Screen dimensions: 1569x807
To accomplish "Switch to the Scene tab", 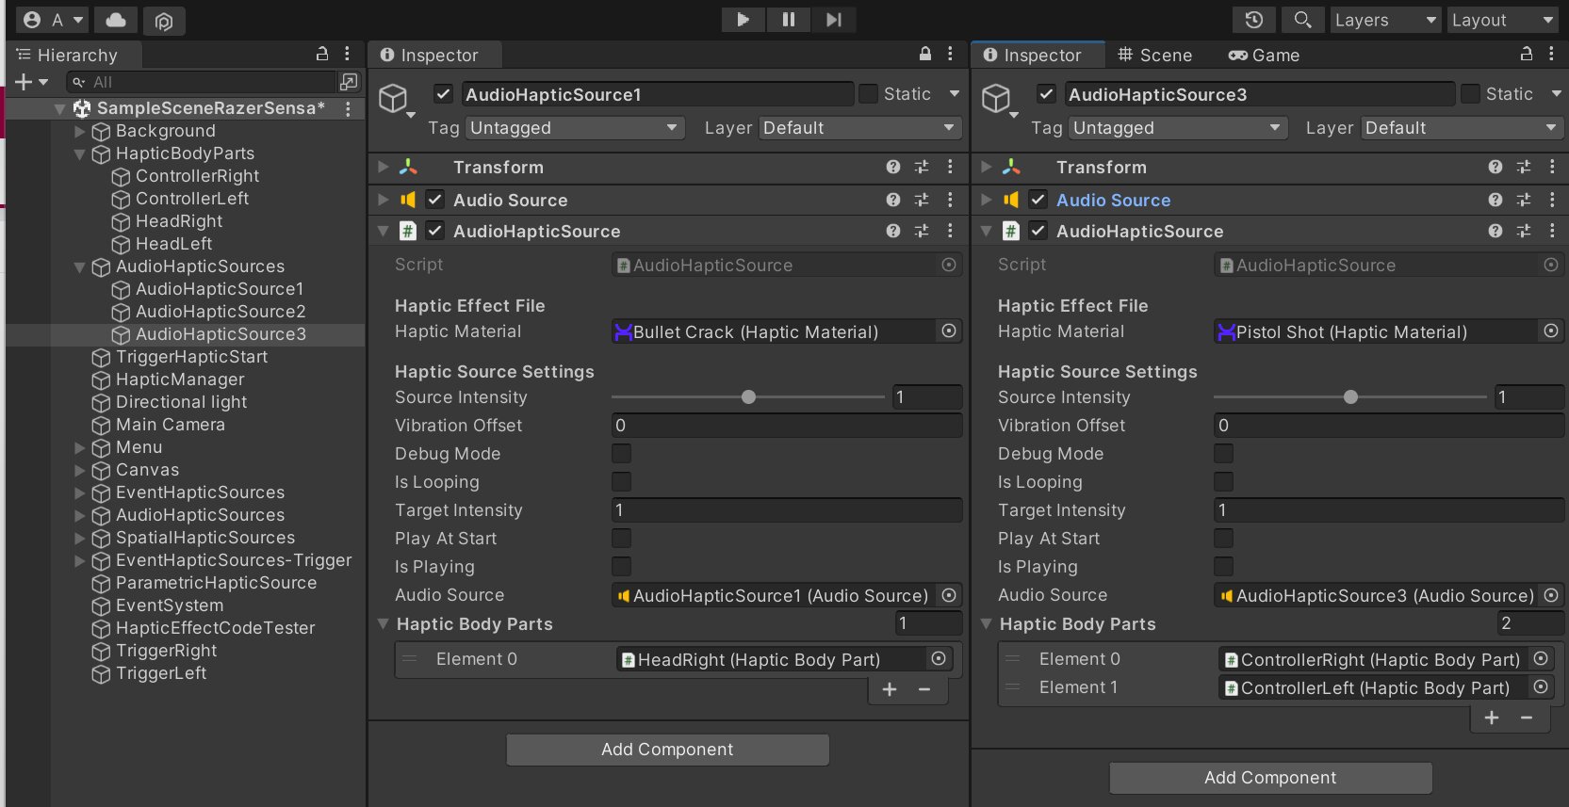I will tap(1154, 56).
